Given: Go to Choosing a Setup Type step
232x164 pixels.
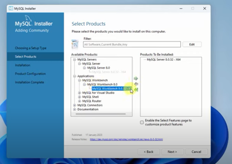Looking at the screenshot, I should [x=31, y=48].
